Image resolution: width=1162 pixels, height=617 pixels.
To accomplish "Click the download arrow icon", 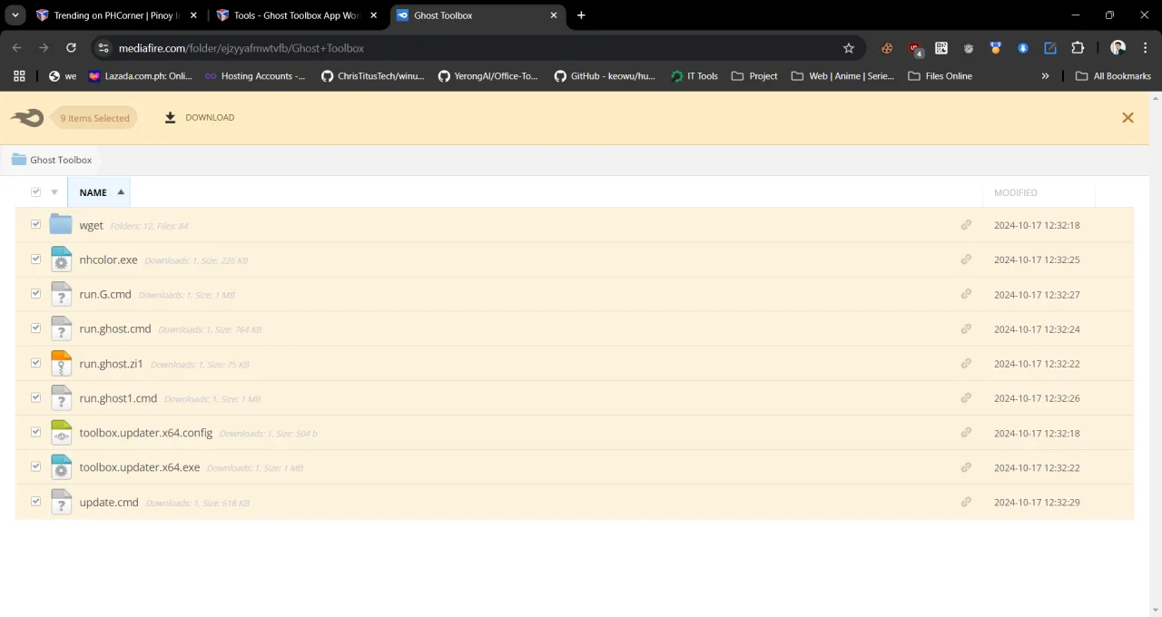I will [170, 117].
